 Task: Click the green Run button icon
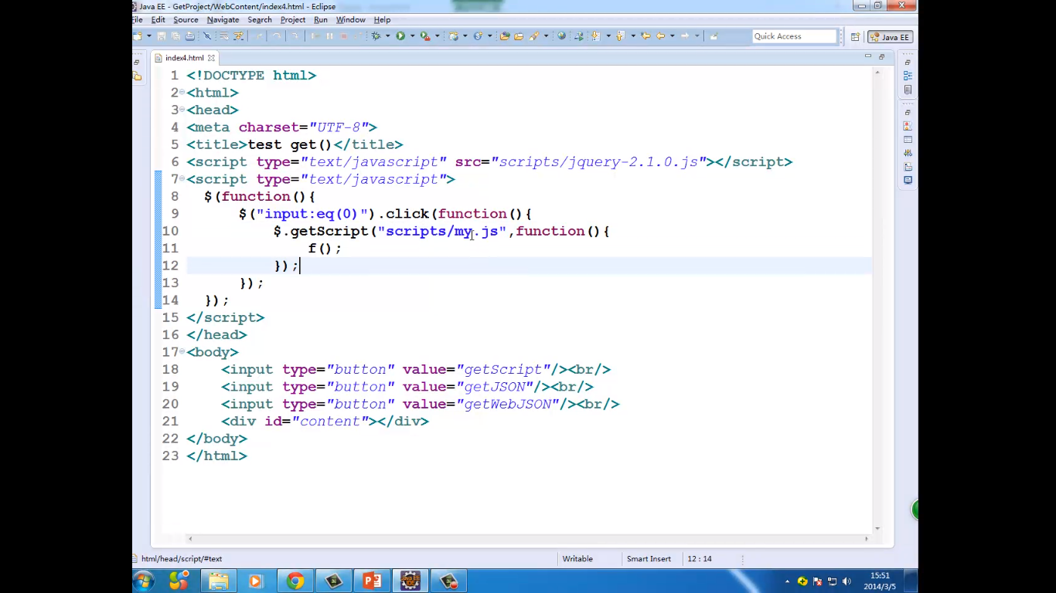click(x=400, y=36)
